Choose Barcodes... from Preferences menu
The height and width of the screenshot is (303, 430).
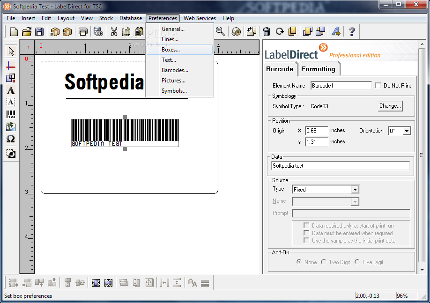(x=179, y=70)
